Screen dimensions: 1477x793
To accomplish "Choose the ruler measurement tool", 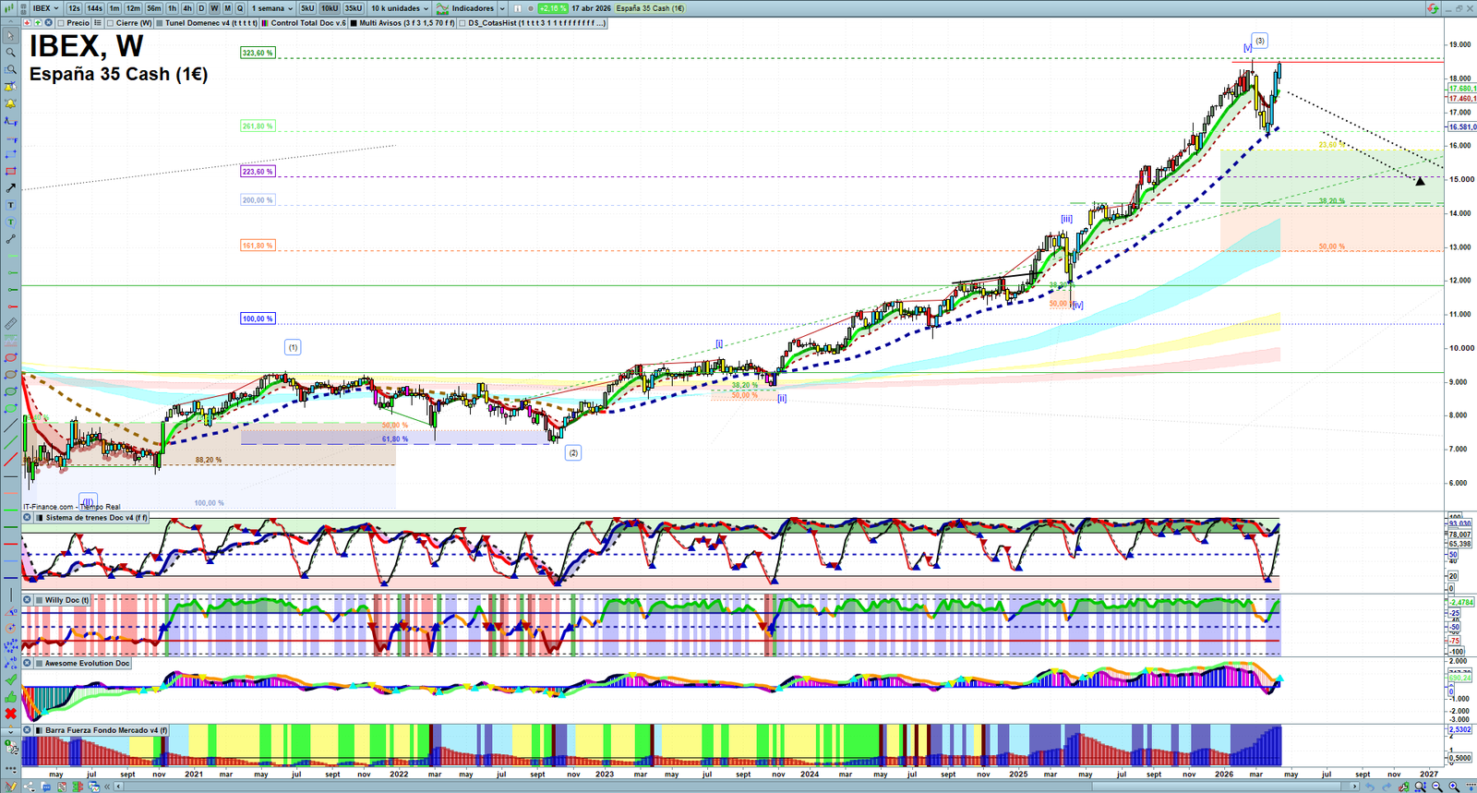I will tap(10, 324).
